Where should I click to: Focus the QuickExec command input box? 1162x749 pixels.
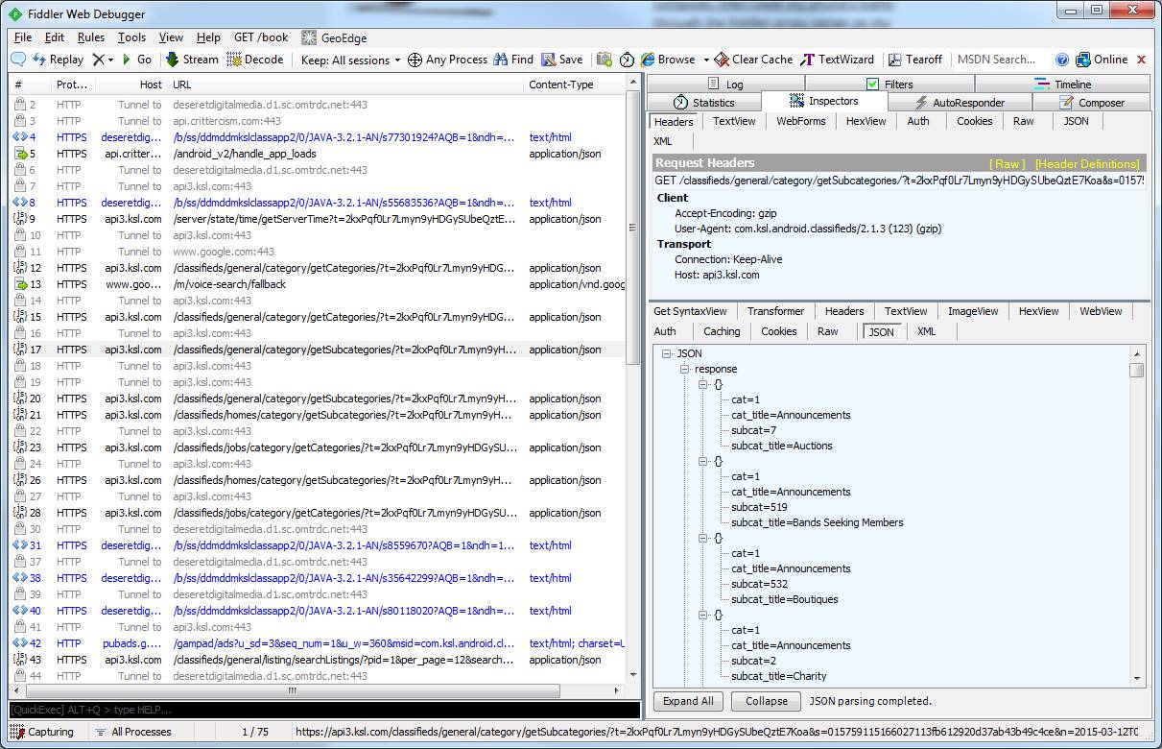pyautogui.click(x=324, y=710)
